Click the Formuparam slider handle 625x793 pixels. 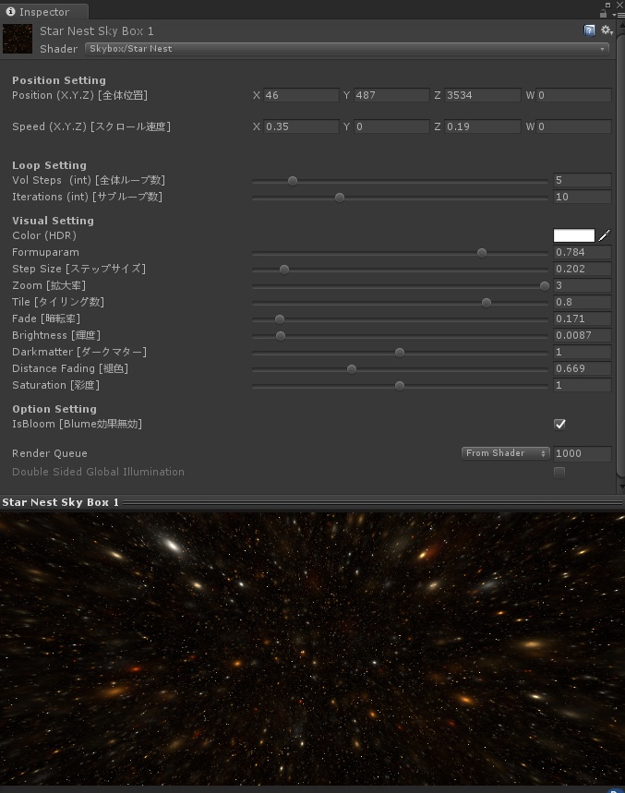coord(482,252)
